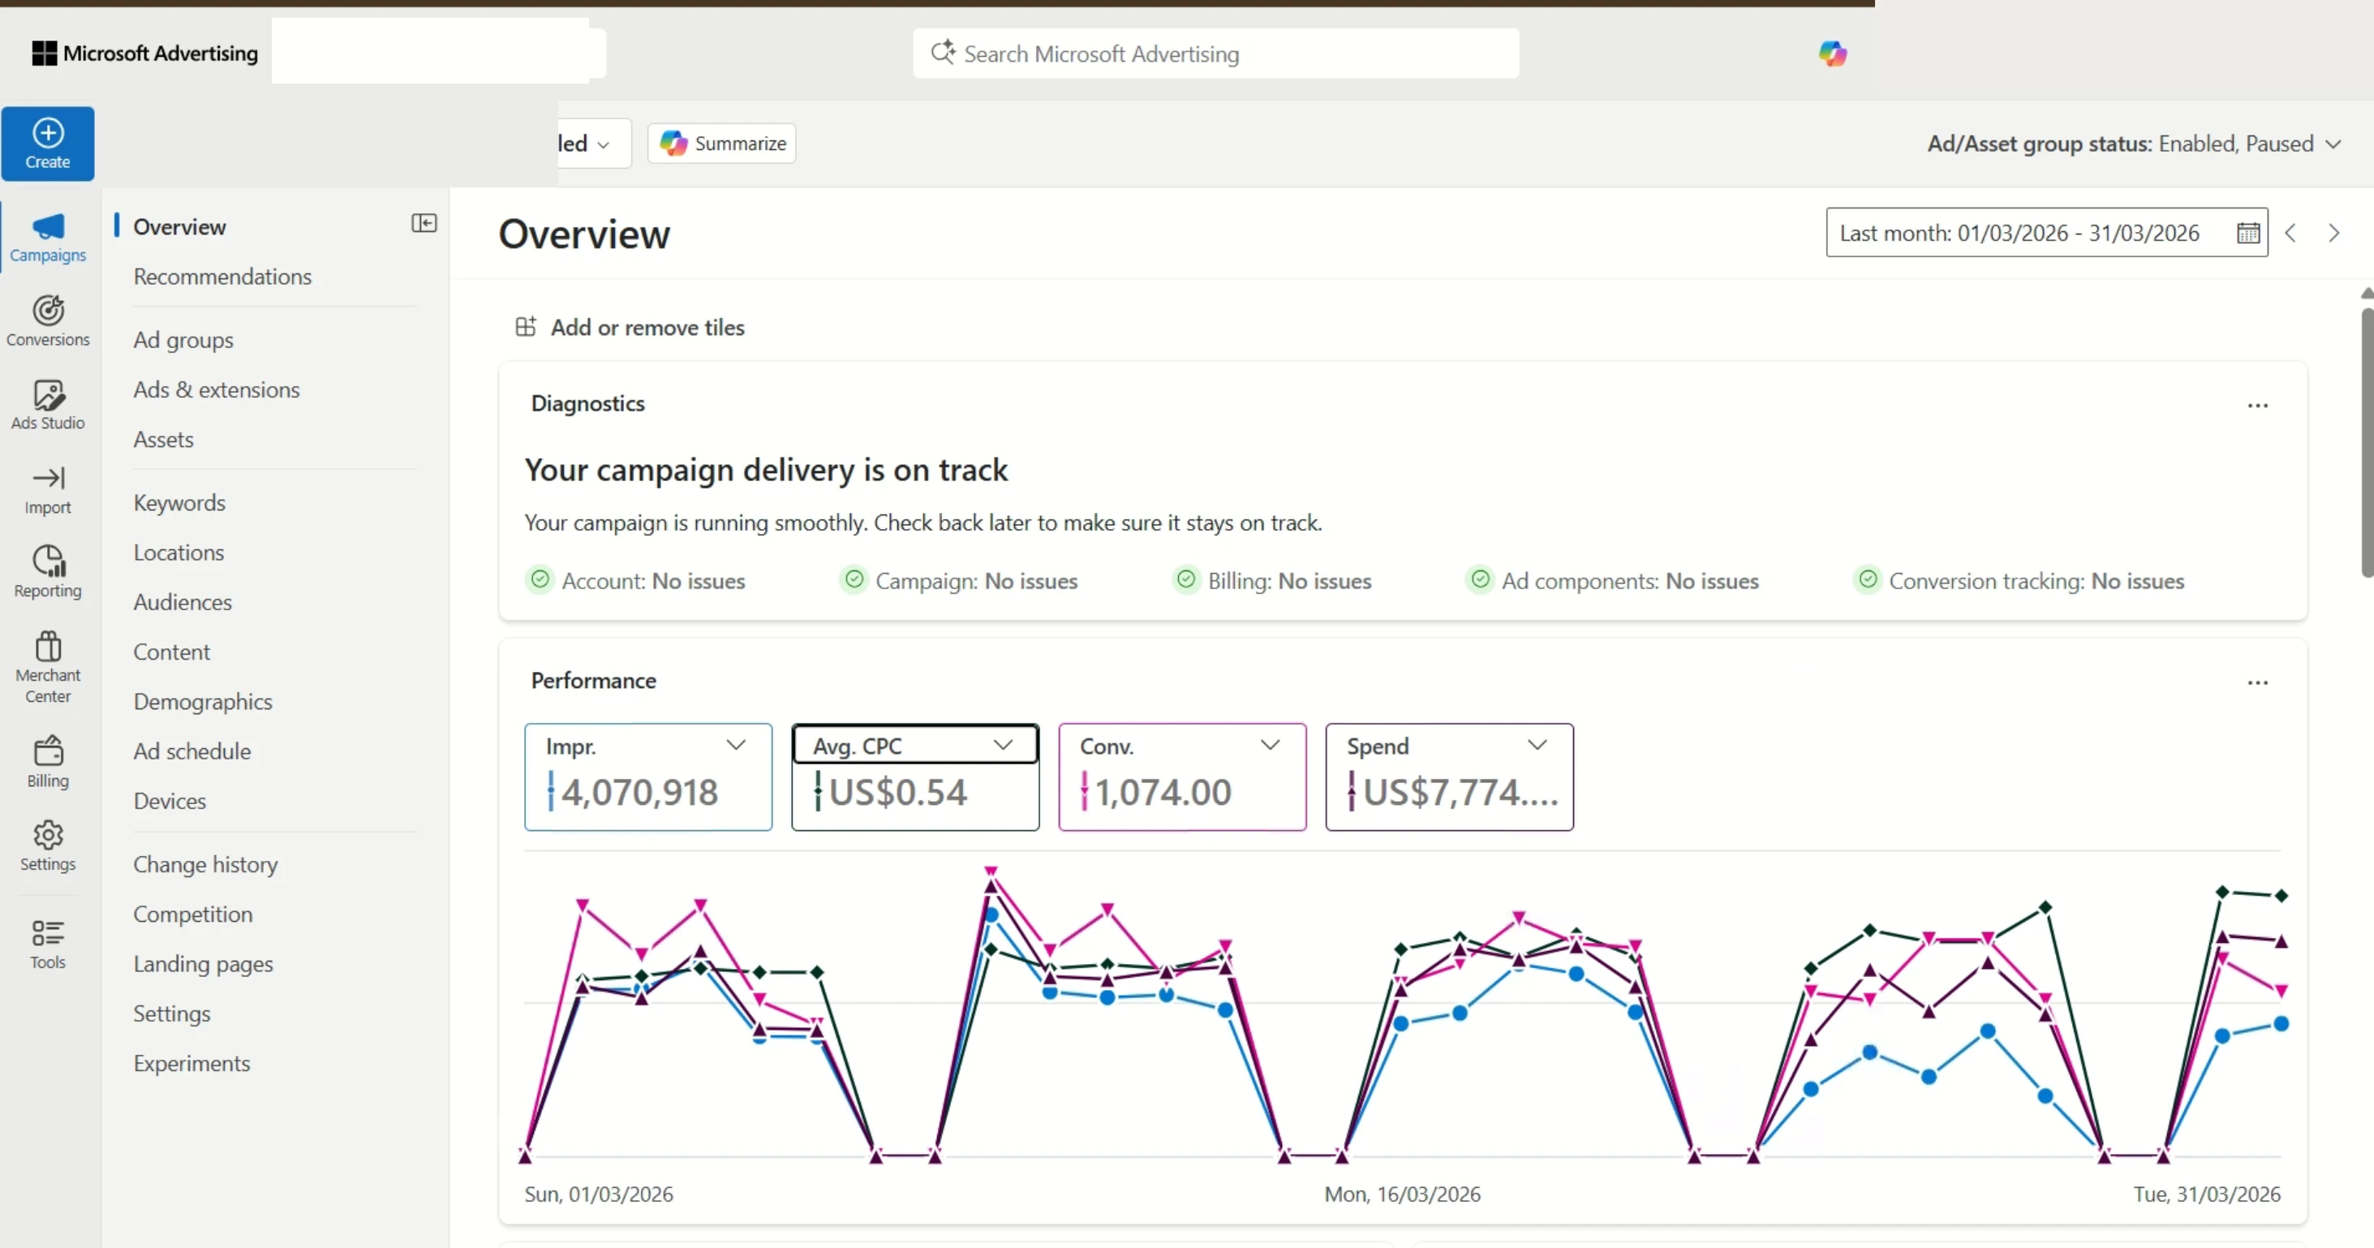Select the Billing icon in sidebar
Image resolution: width=2374 pixels, height=1248 pixels.
pos(48,760)
